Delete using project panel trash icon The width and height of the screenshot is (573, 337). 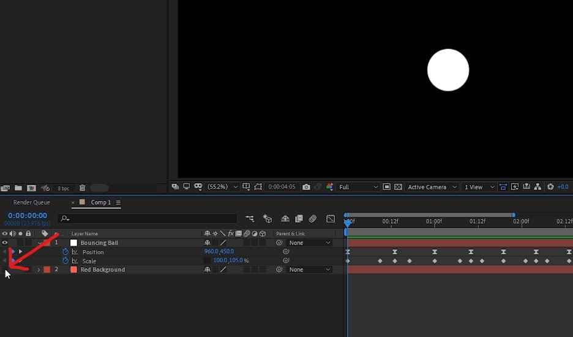tap(82, 188)
